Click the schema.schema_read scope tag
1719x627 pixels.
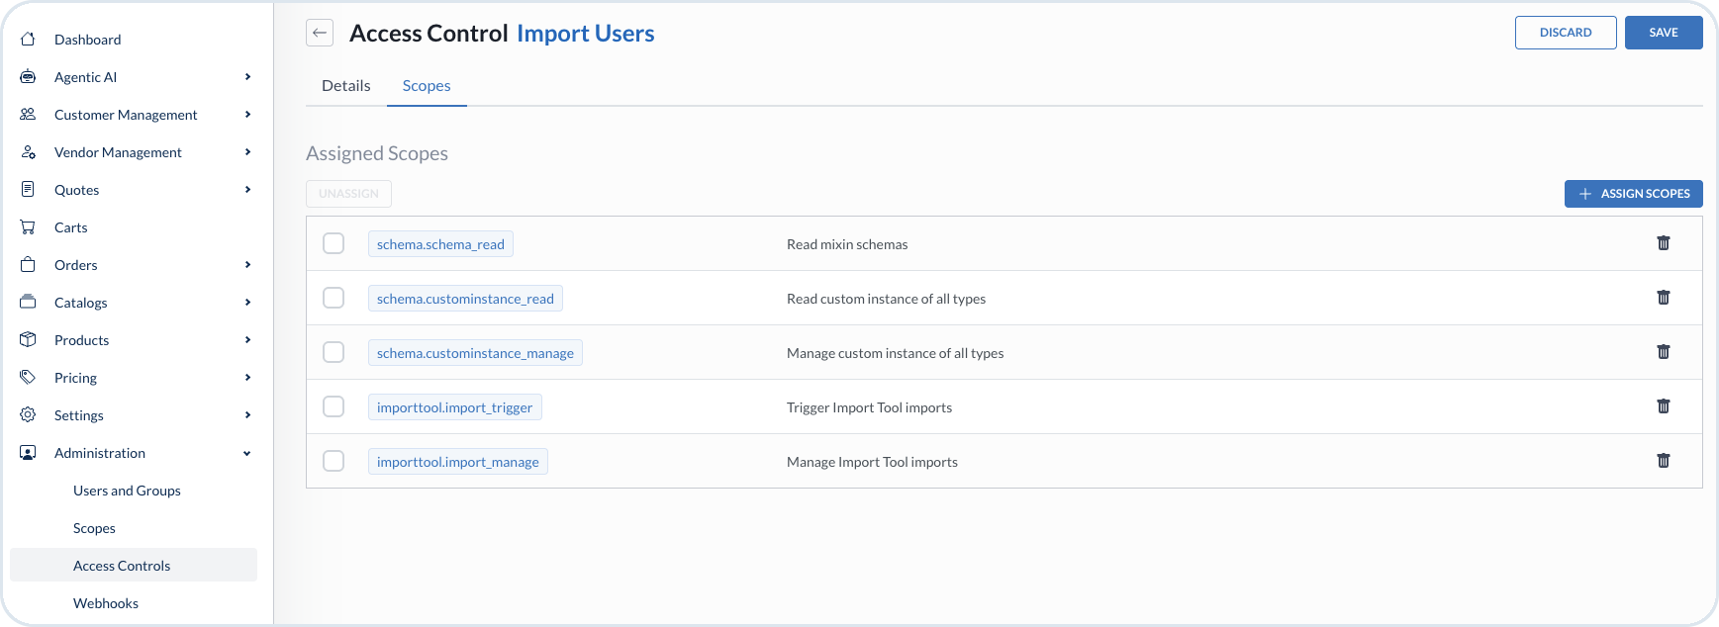[440, 244]
